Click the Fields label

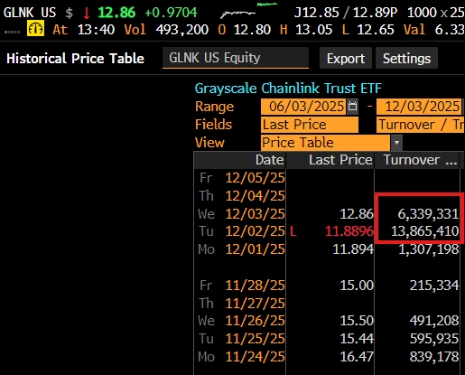pyautogui.click(x=213, y=125)
